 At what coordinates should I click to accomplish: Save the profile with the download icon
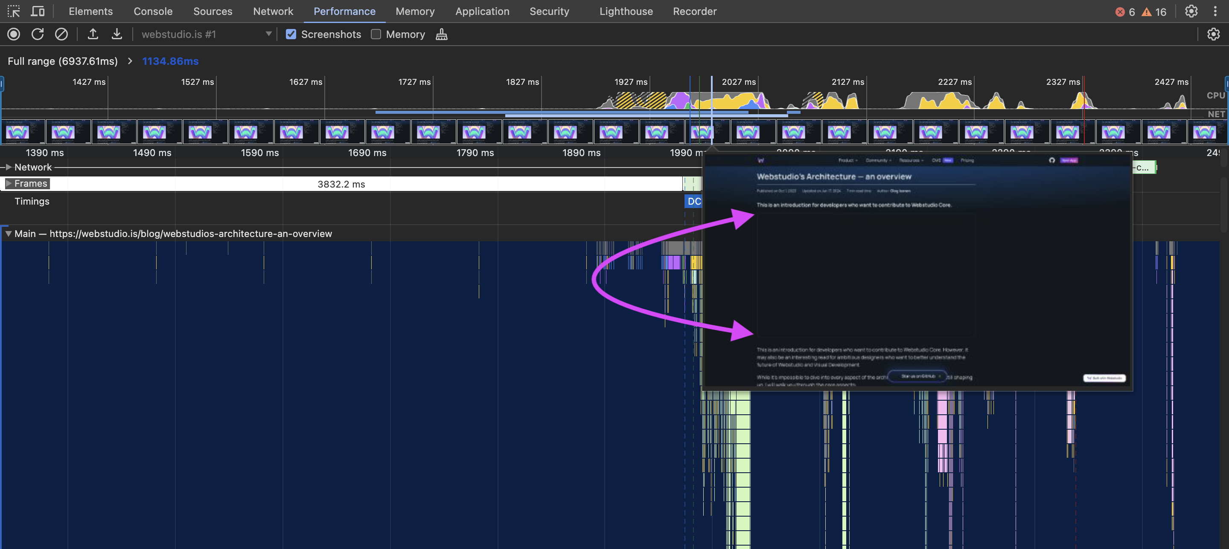point(116,34)
